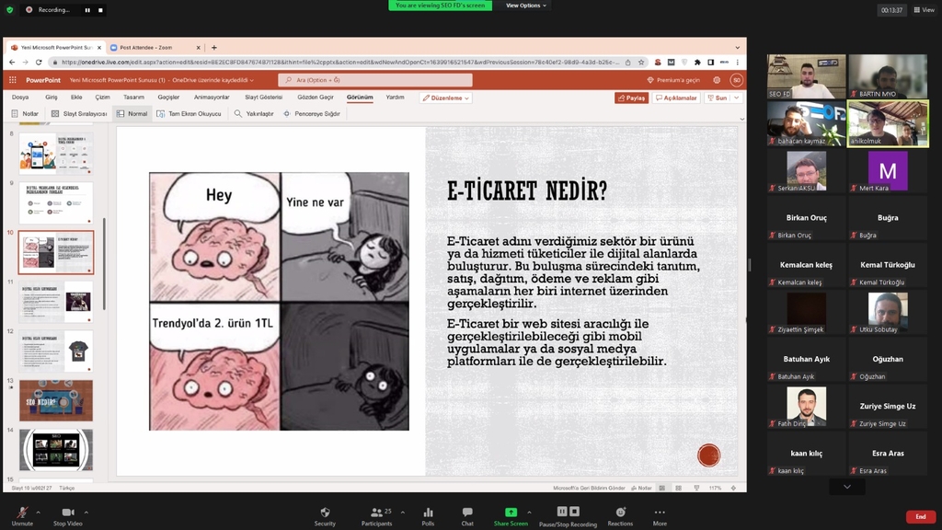Expand share options arrow beside Share Screen
This screenshot has height=530, width=942.
[529, 513]
